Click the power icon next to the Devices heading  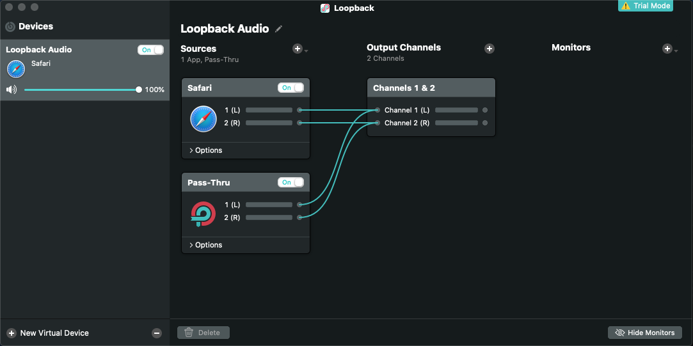point(10,27)
